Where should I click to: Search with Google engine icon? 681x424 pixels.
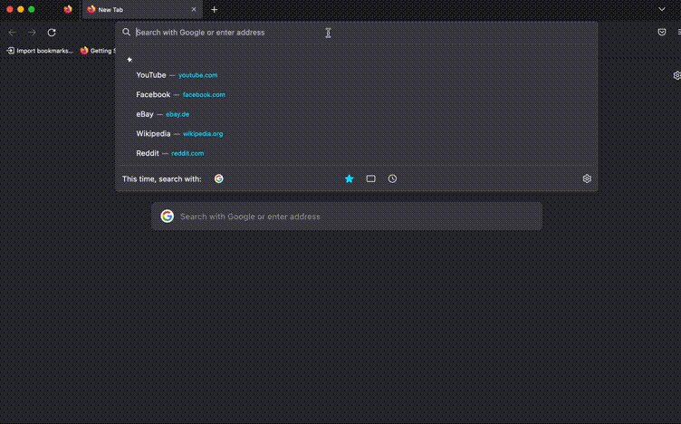point(219,178)
